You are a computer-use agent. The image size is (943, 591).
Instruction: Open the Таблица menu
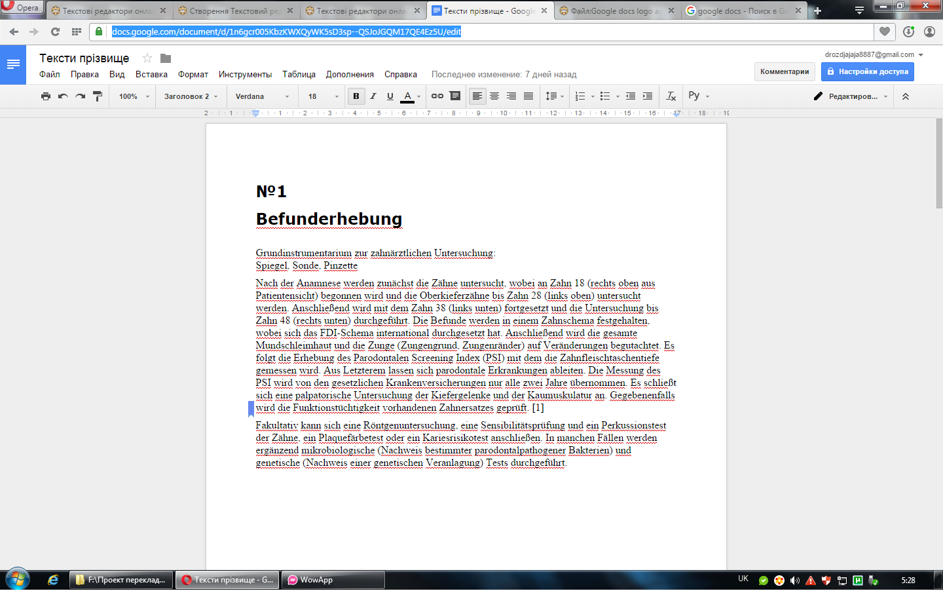(x=299, y=74)
